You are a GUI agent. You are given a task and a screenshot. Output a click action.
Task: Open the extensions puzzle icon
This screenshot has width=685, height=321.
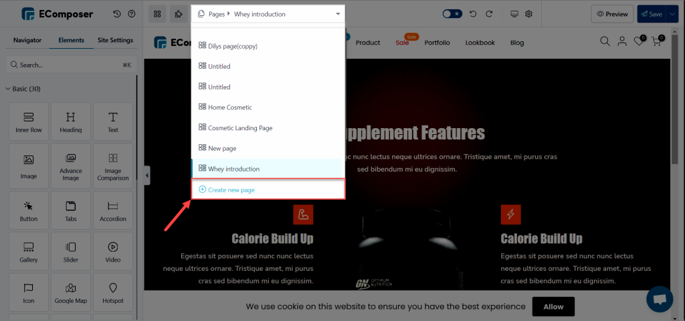click(178, 14)
